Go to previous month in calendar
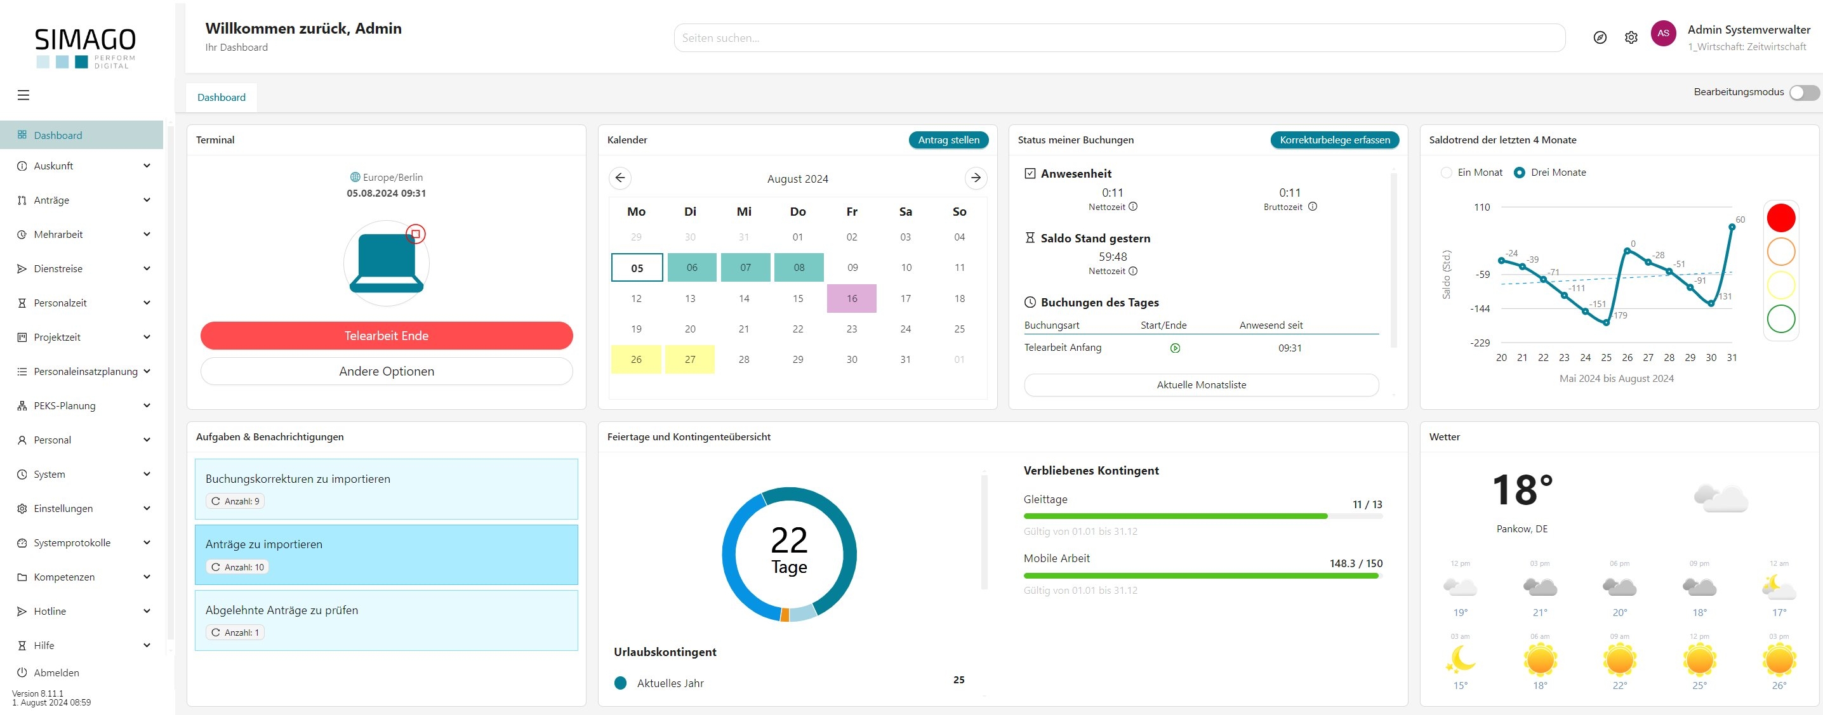 (620, 178)
